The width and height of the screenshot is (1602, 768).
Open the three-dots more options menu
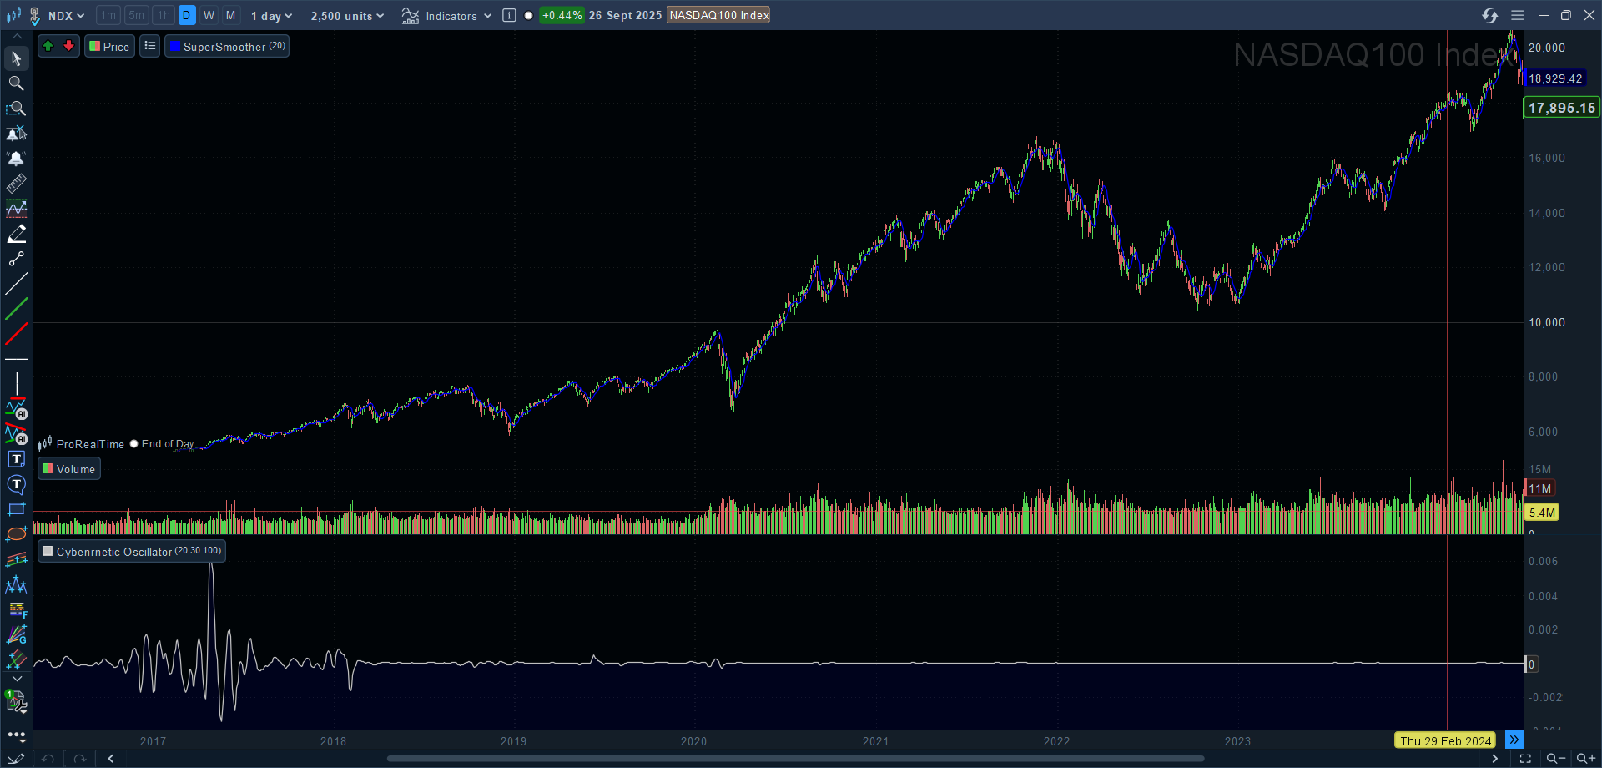16,736
